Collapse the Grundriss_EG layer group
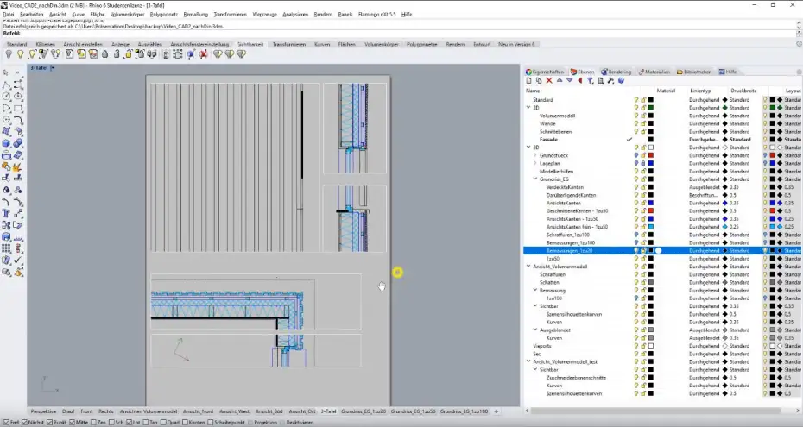 (x=535, y=179)
